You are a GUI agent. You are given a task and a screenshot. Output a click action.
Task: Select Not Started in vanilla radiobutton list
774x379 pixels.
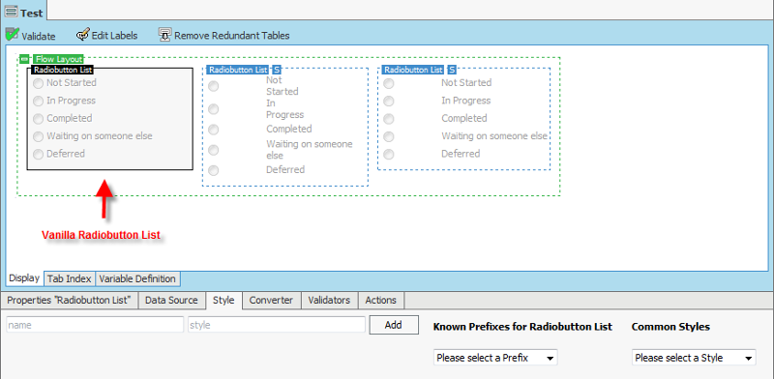pos(38,83)
